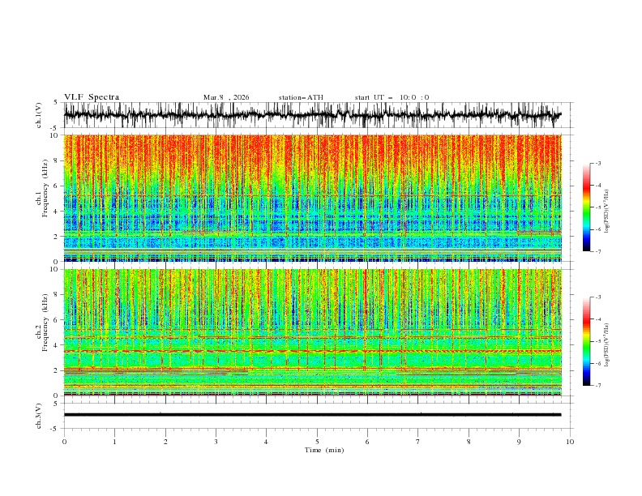
Task: Click the ch.1 spectrogram image
Action: pos(312,198)
